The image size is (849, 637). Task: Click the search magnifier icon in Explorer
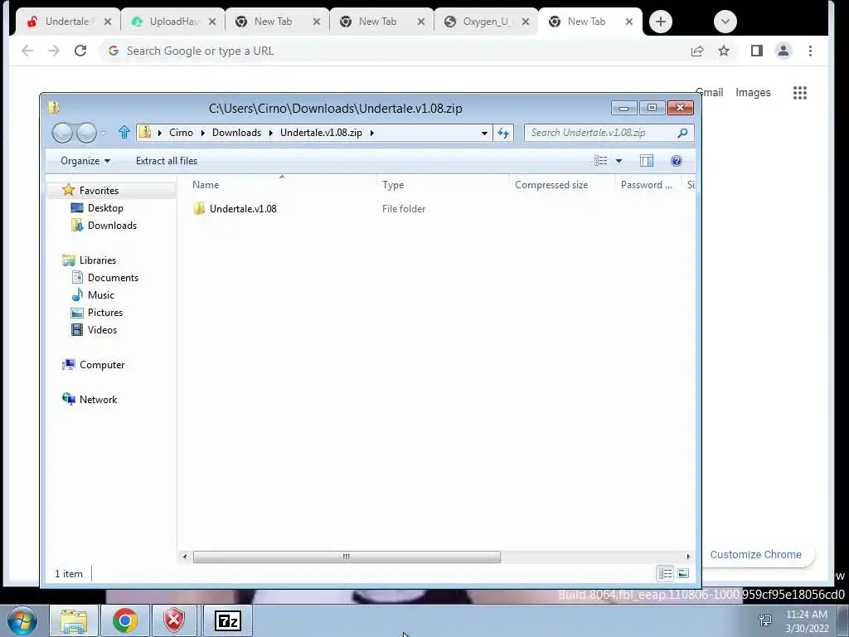pyautogui.click(x=682, y=133)
